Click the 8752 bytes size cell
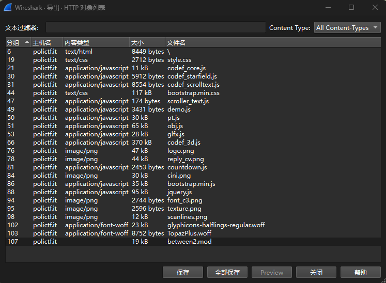 click(x=148, y=233)
